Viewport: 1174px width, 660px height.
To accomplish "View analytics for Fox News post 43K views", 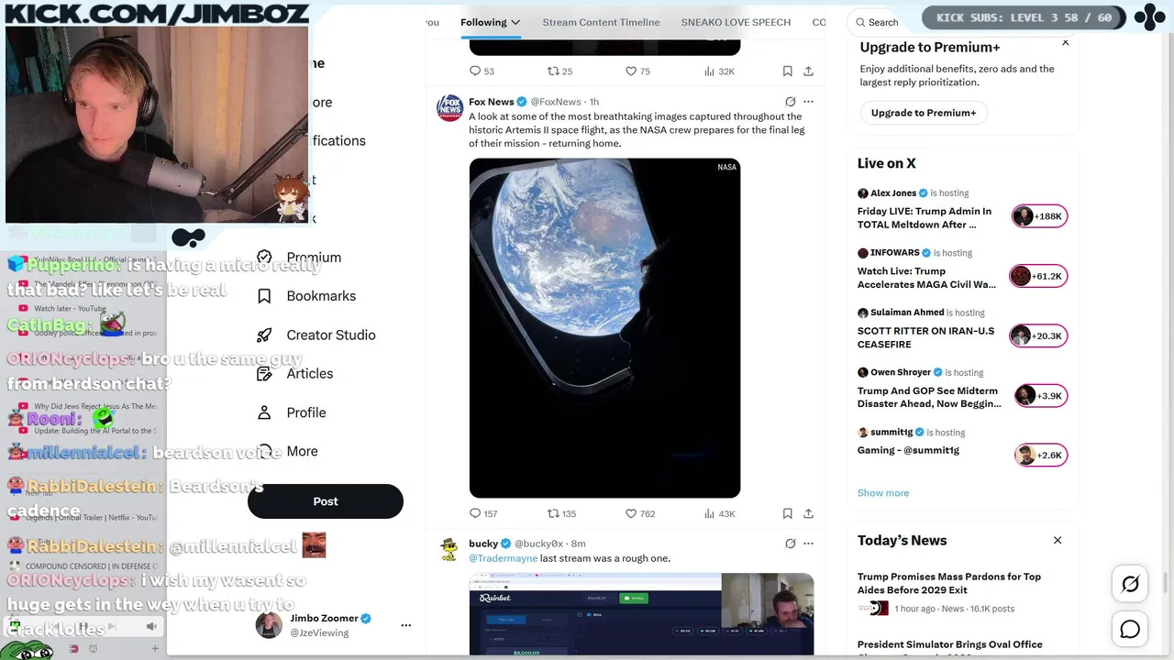I will point(719,513).
